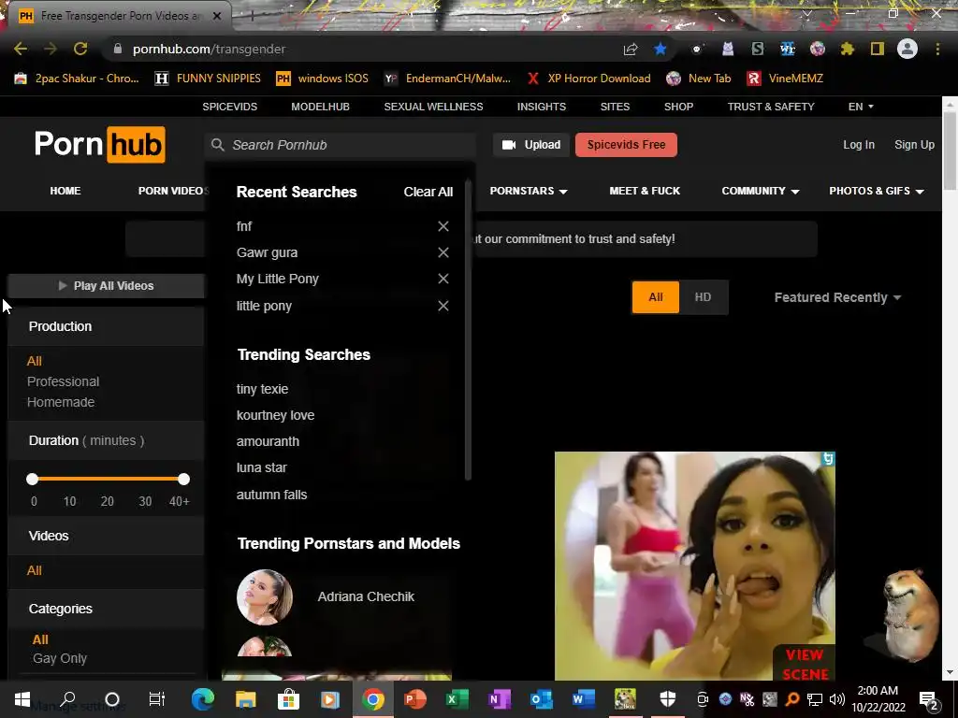Open Word from taskbar
The image size is (958, 718).
point(584,699)
